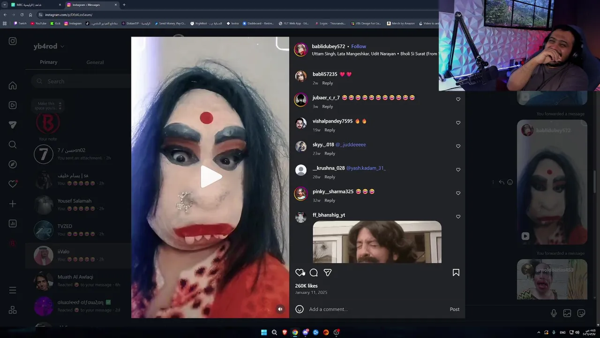This screenshot has height=338, width=600.
Task: Open @_.juddeeeee mention link
Action: click(351, 145)
